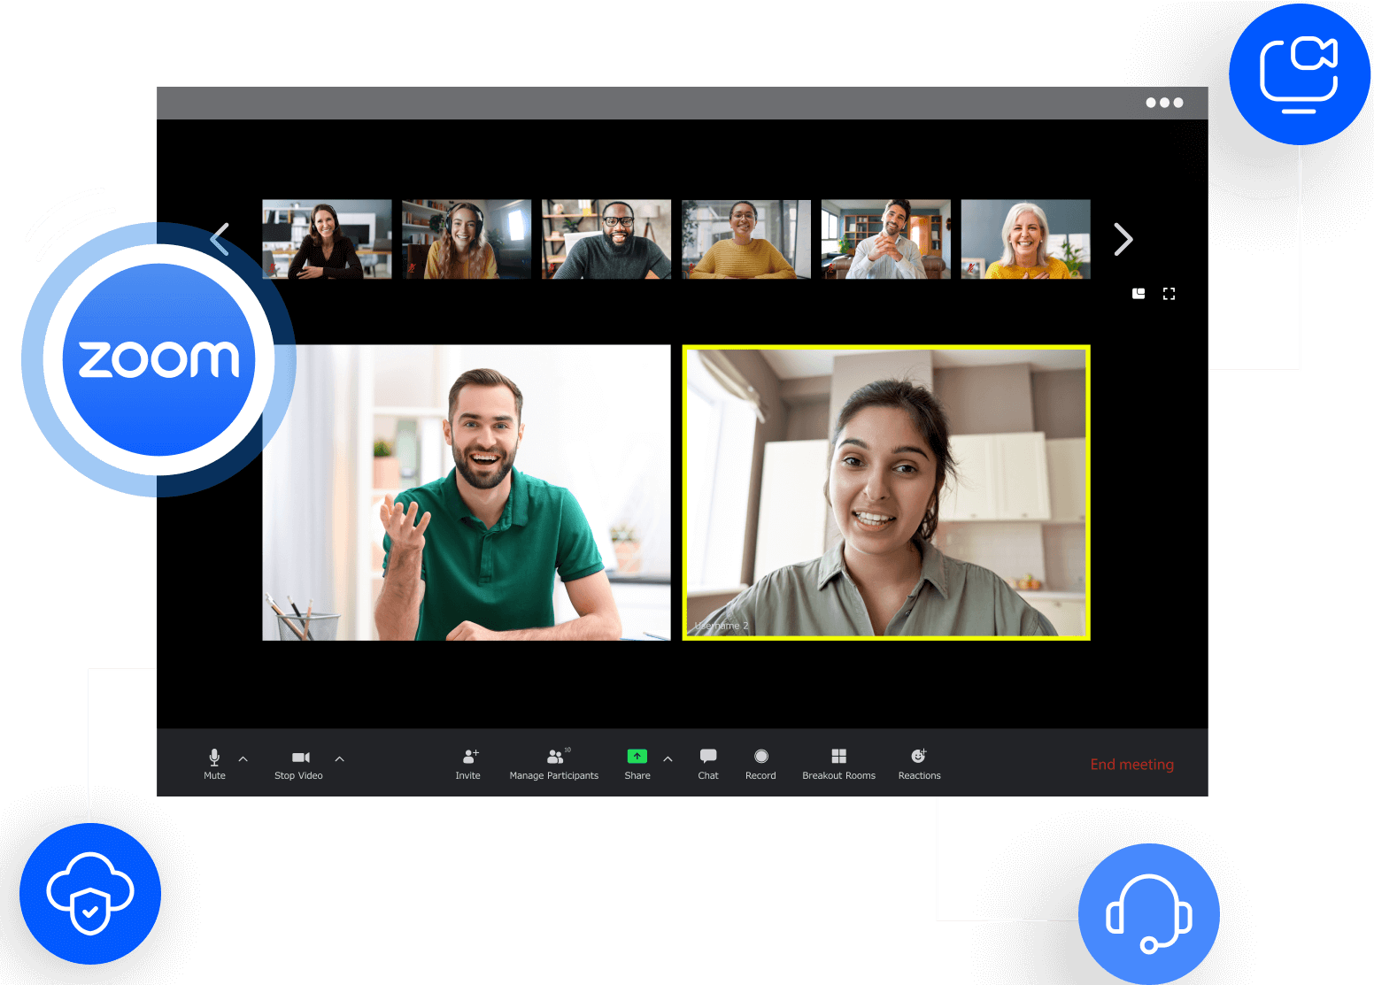Enter fullscreen mode
The width and height of the screenshot is (1374, 985).
click(x=1169, y=293)
